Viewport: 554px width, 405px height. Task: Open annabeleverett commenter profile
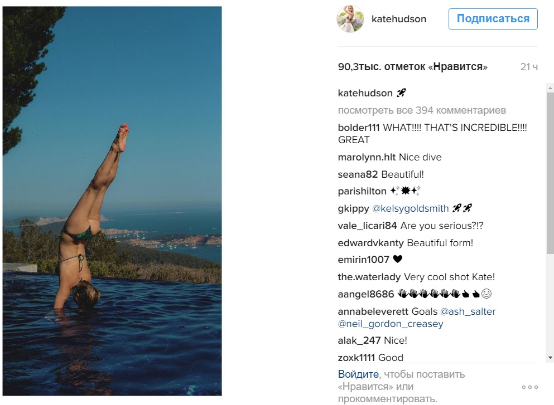(x=373, y=311)
